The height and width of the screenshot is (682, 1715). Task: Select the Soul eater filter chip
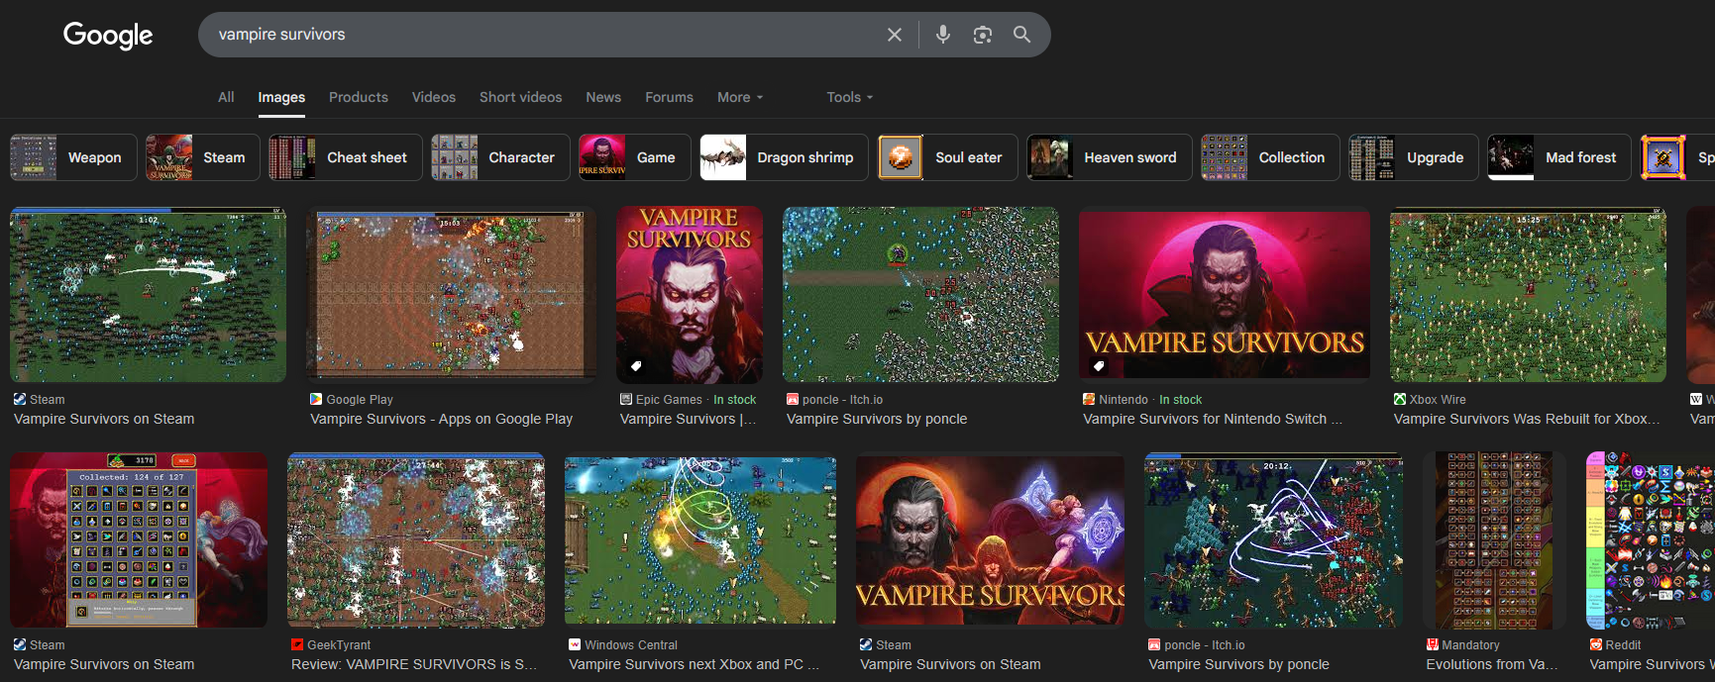pos(947,157)
